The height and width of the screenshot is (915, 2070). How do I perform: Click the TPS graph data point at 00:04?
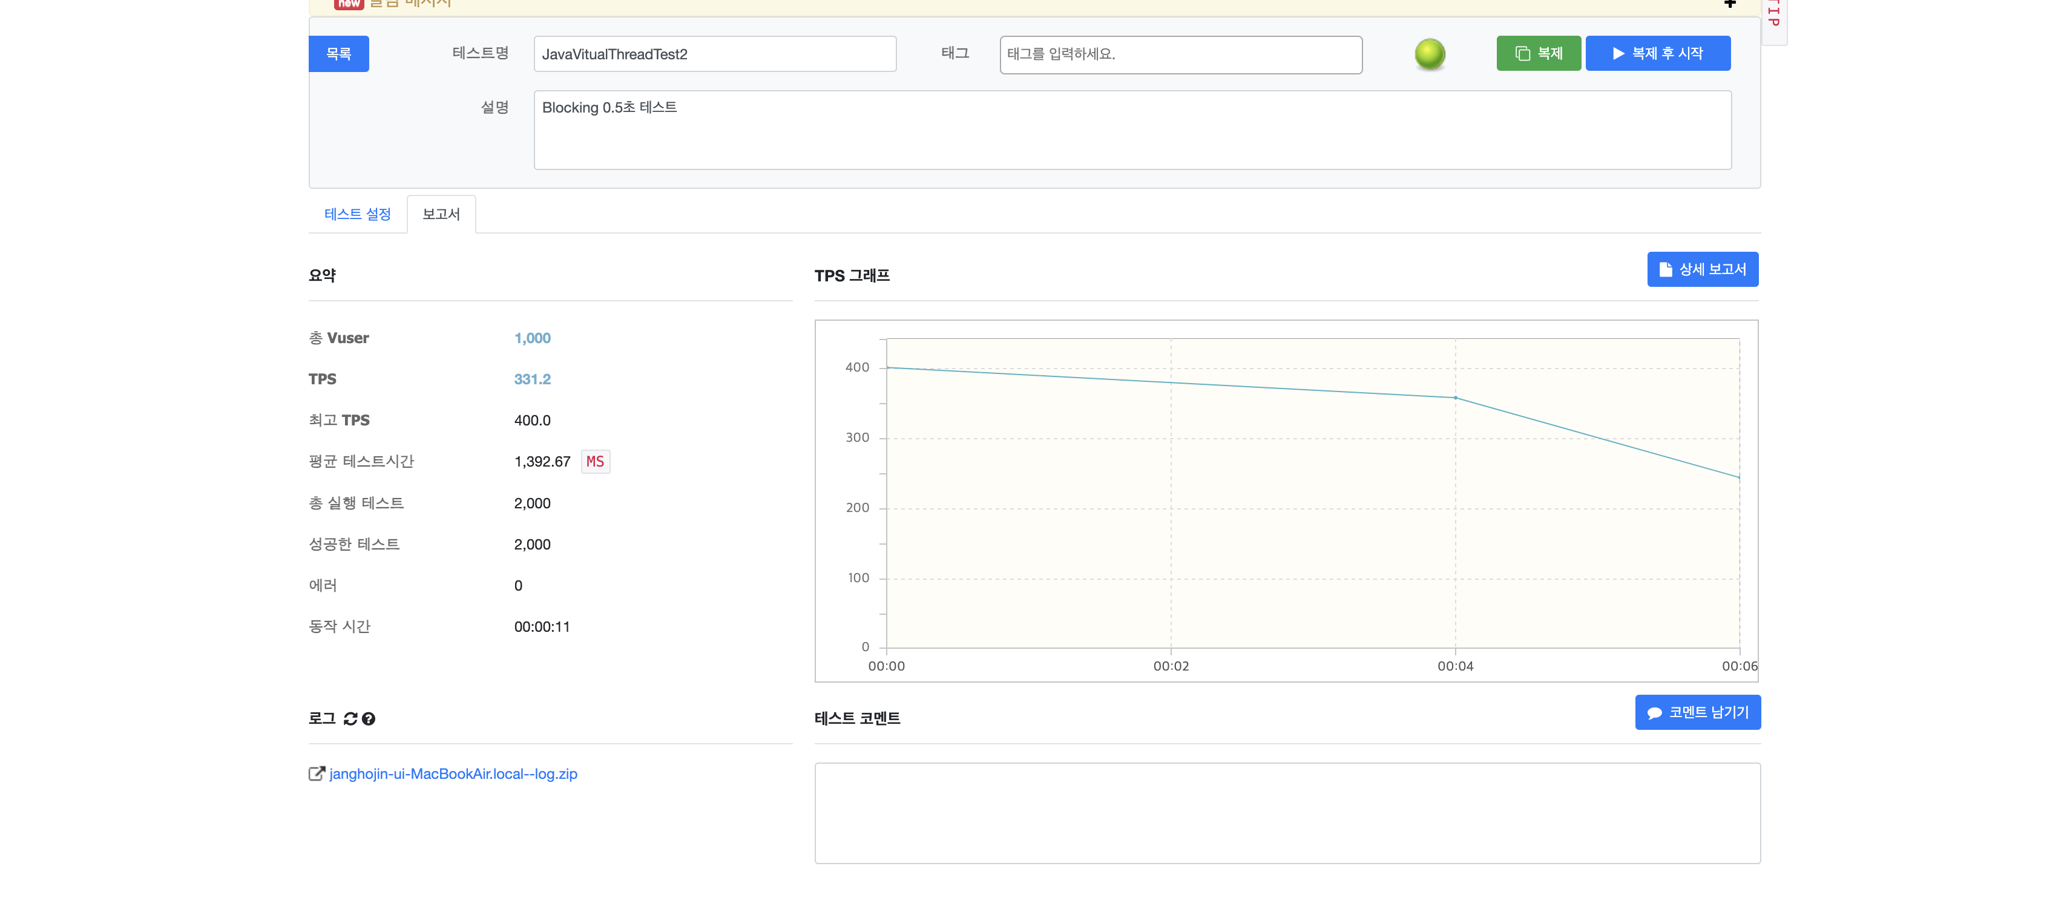pyautogui.click(x=1455, y=398)
